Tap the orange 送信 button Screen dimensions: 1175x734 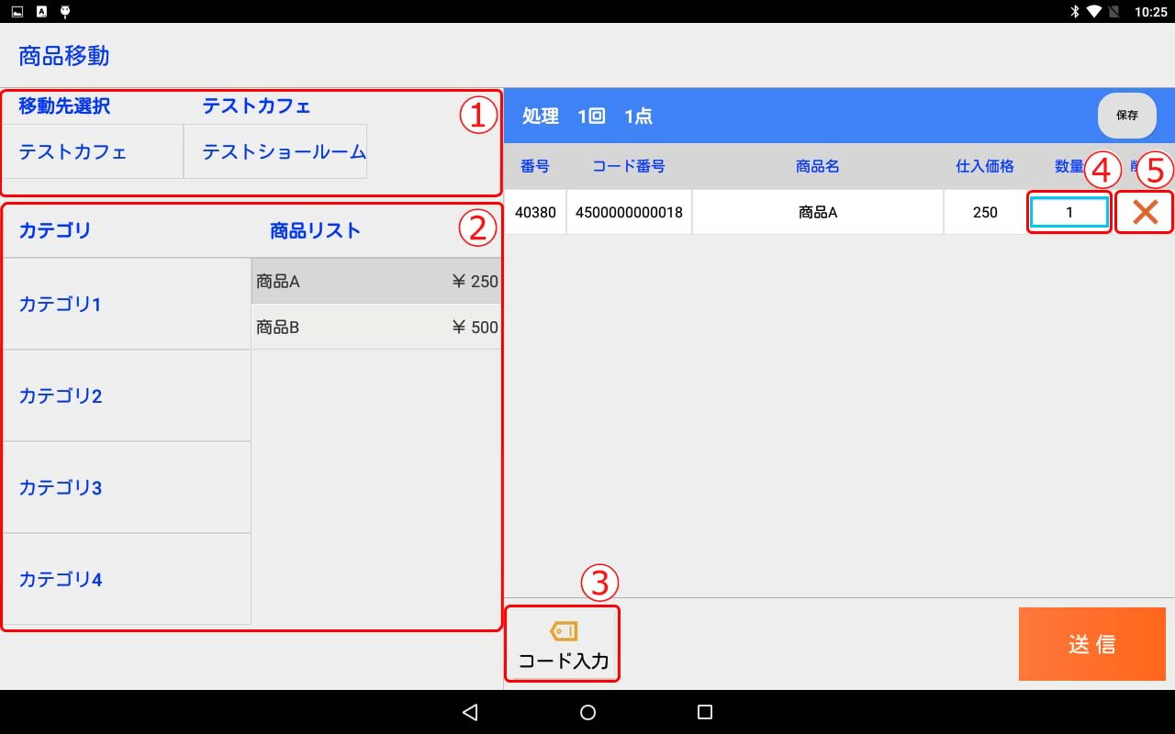[x=1092, y=644]
